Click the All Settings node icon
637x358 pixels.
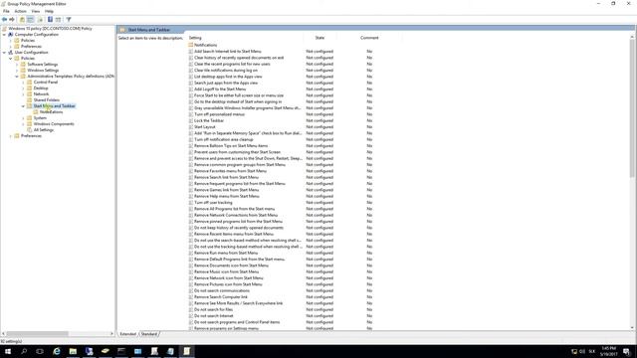point(29,130)
